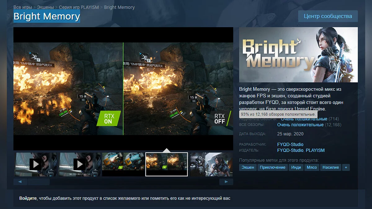Click the Bright Memory breadcrumb link
This screenshot has width=372, height=209.
(x=119, y=7)
